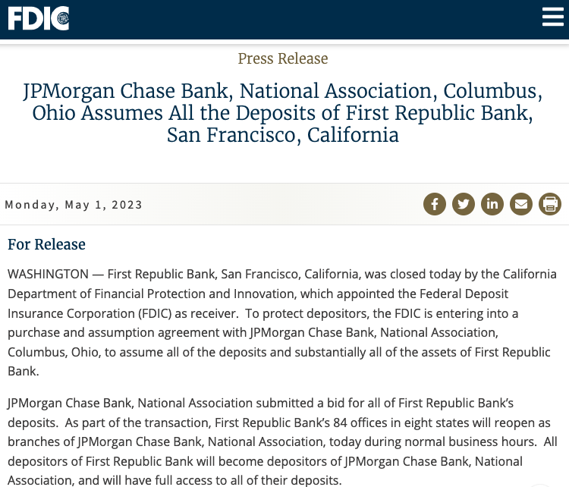Email this press release via envelope icon

click(x=521, y=204)
